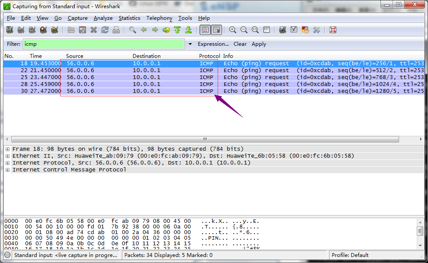Find a packet magnifier icon
This screenshot has height=263, width=428.
(x=133, y=30)
